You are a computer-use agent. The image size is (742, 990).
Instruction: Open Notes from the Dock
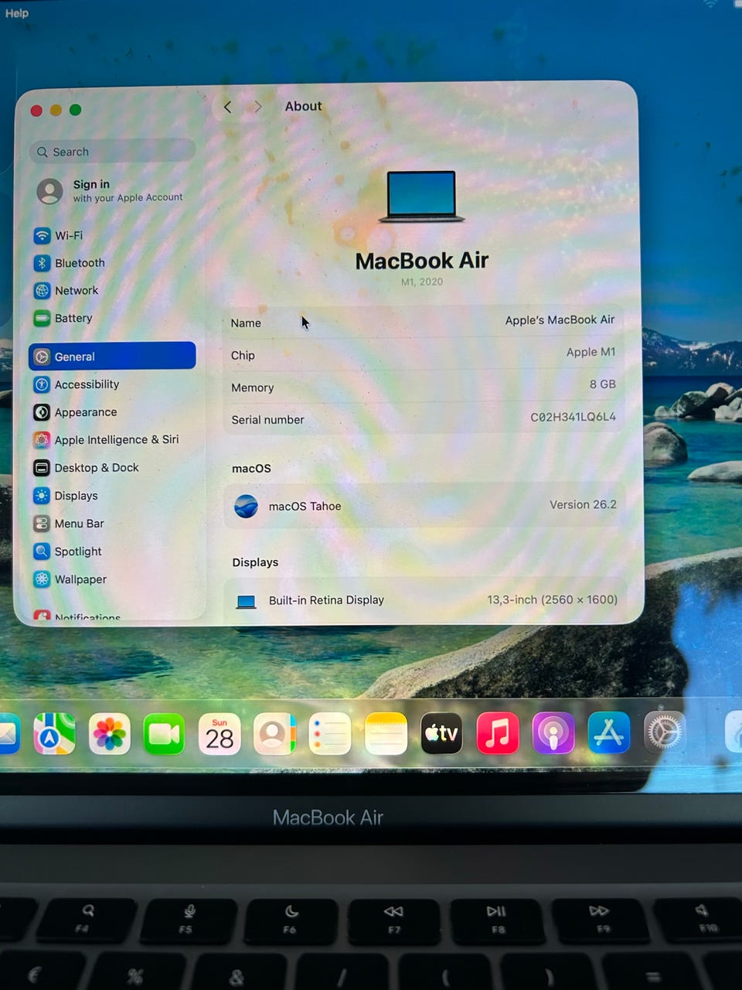click(386, 734)
